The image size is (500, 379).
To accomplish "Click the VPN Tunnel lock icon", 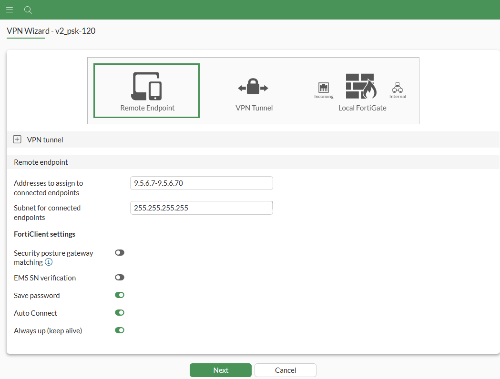I will [x=254, y=86].
